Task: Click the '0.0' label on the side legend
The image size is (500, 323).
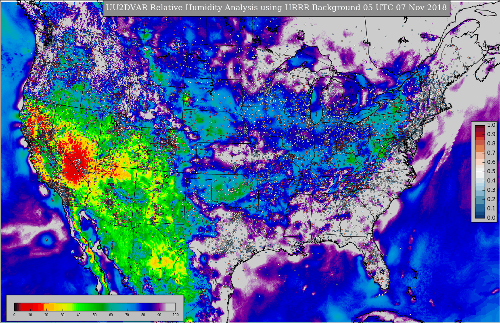Action: [x=491, y=218]
